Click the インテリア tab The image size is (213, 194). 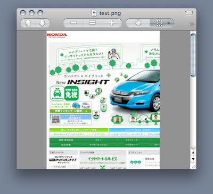[x=137, y=134]
